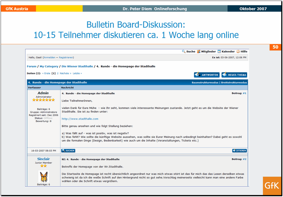The image size is (283, 197).
Task: Click the SUCHEN button under Admin post
Action: click(x=68, y=151)
